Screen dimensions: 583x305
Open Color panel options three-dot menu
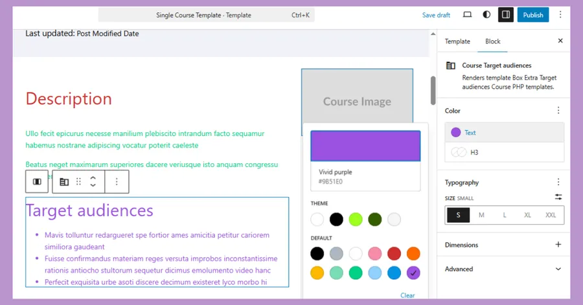pyautogui.click(x=558, y=110)
